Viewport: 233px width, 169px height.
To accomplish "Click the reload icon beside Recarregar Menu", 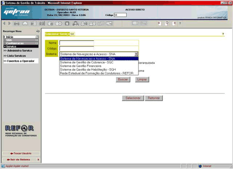I will [x=38, y=31].
